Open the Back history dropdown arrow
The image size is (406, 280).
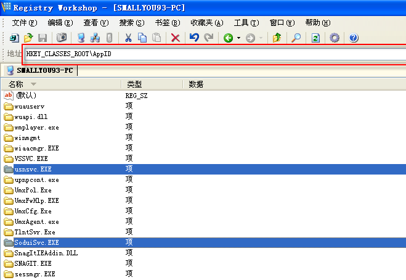pyautogui.click(x=238, y=38)
